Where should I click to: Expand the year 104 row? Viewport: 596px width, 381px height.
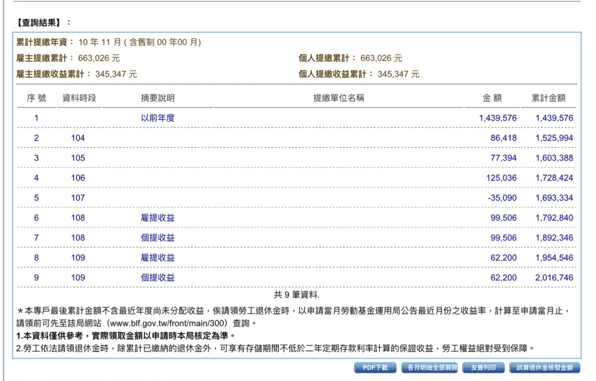(78, 138)
